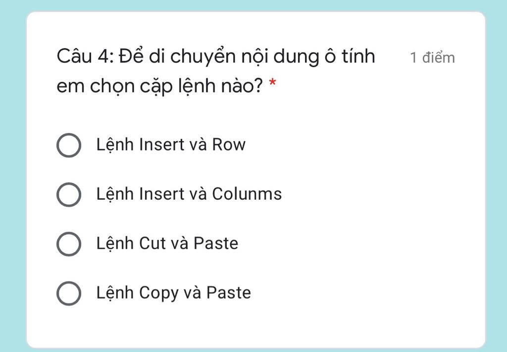Click the label text 'Lệnh Insert và Row'
507x352 pixels.
pyautogui.click(x=171, y=145)
